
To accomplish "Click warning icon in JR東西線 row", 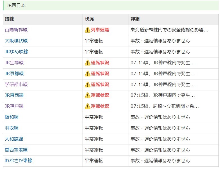I will (x=88, y=95).
